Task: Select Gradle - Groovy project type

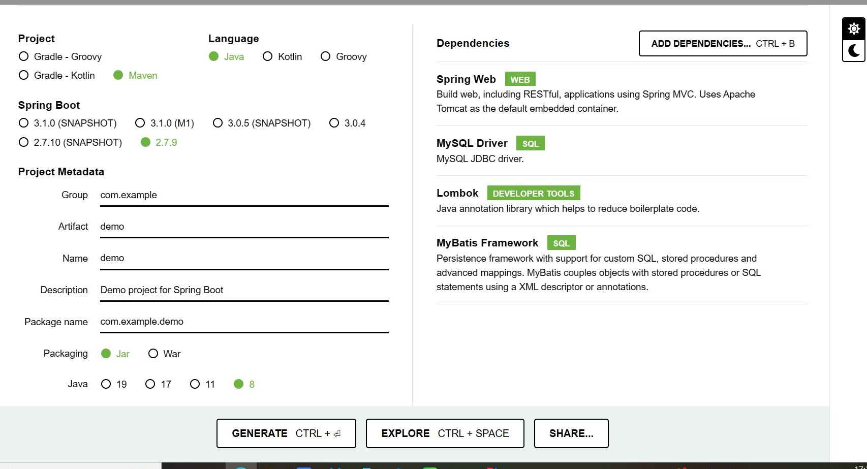Action: 60,56
